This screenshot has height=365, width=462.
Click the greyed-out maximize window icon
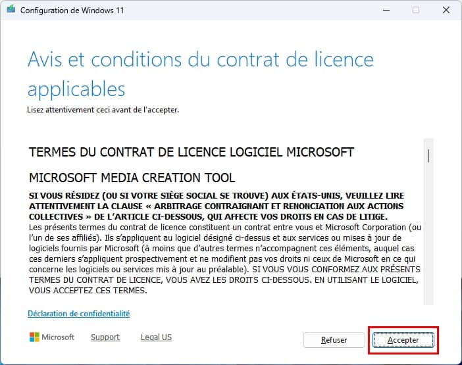click(x=416, y=11)
